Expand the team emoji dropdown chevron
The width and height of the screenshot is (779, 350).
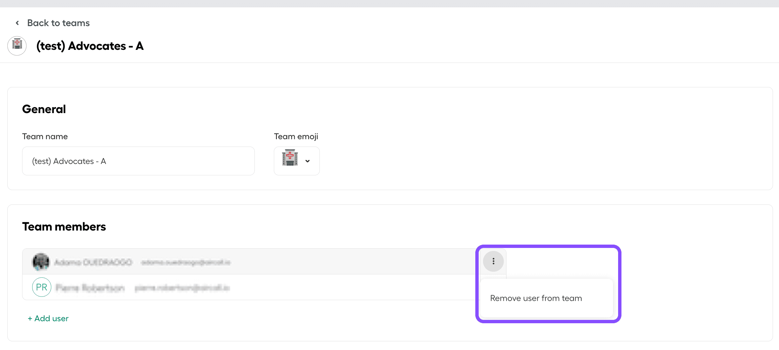click(307, 161)
